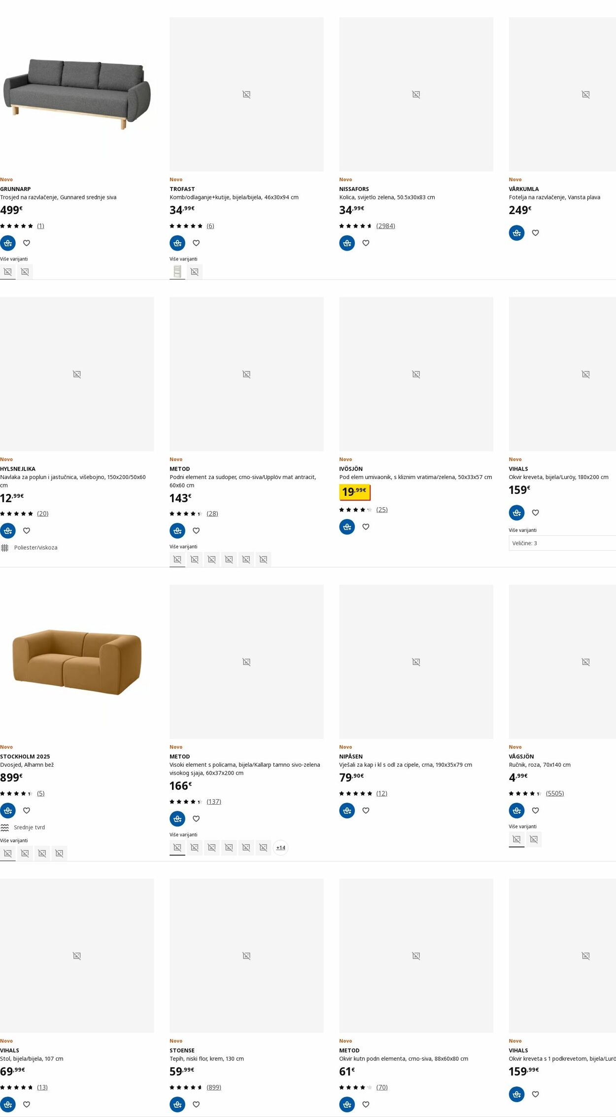Expand +14 more METOD variants

point(280,848)
